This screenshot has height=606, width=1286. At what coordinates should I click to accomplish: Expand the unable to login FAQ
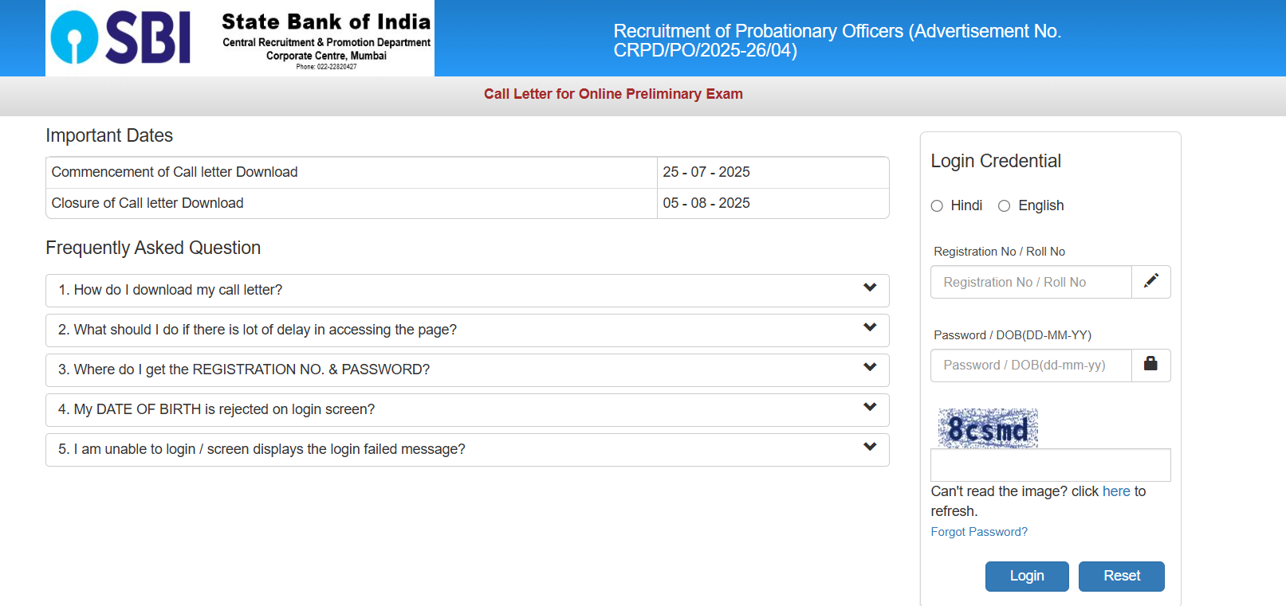tap(262, 449)
